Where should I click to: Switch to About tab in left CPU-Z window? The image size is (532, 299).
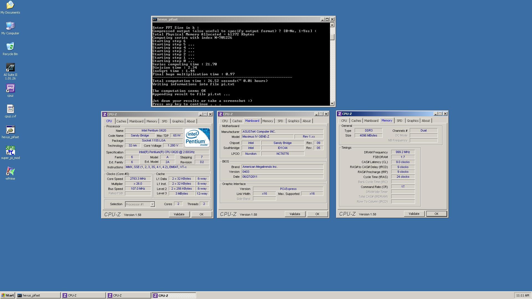191,121
